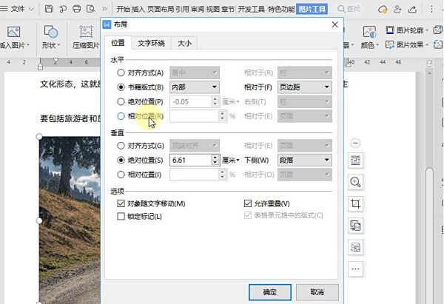The height and width of the screenshot is (304, 444).
Task: Select 书籍版式(B) radio button
Action: [121, 87]
